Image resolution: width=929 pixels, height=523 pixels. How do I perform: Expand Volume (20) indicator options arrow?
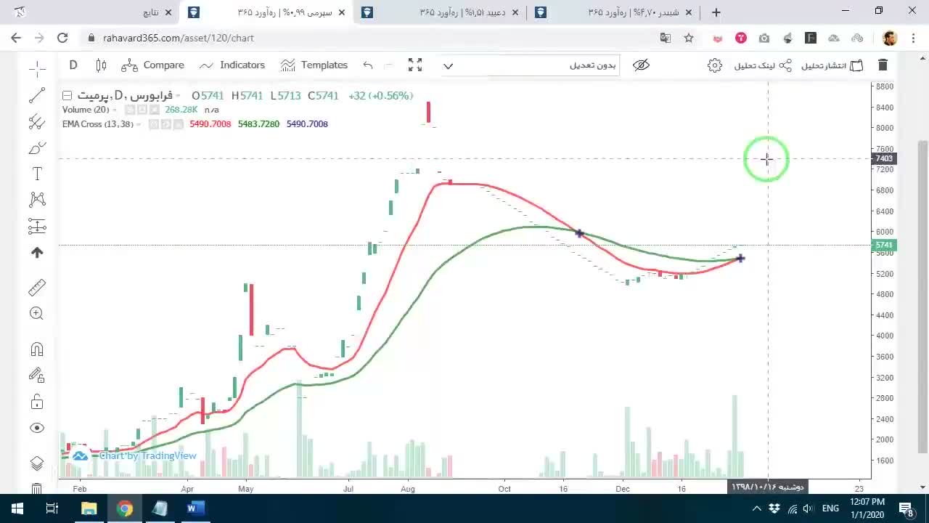115,110
